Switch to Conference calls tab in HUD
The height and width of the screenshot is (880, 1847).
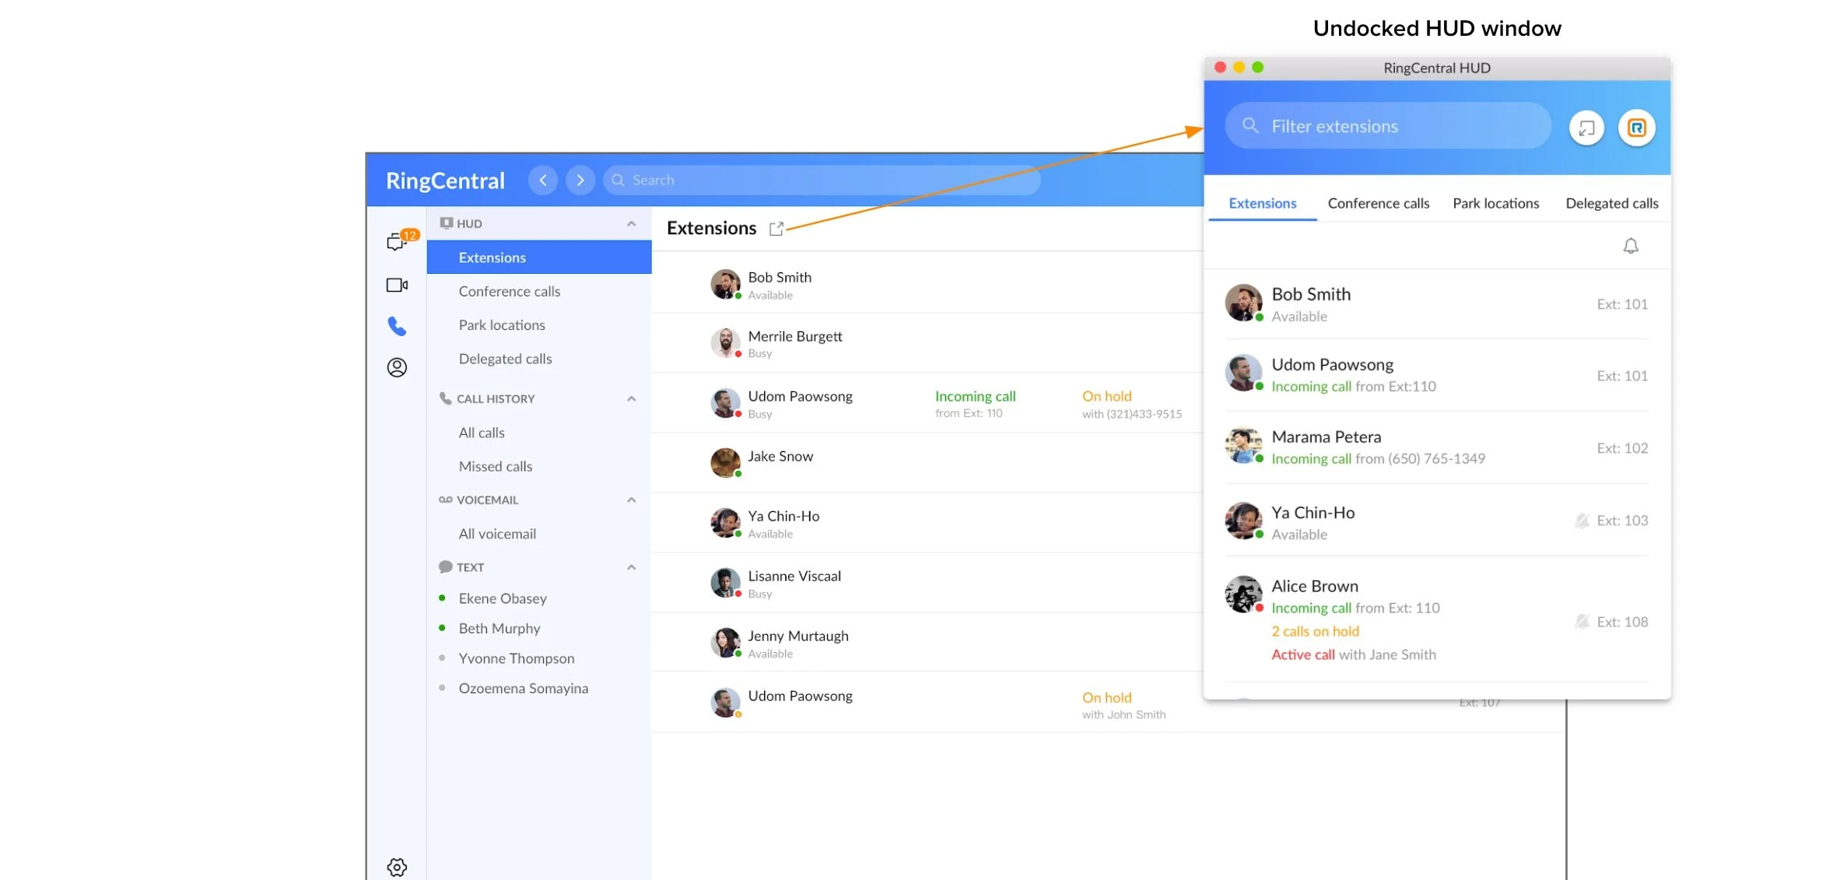(1378, 204)
